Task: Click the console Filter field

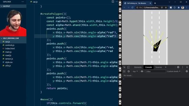Action: pyautogui.click(x=156, y=71)
